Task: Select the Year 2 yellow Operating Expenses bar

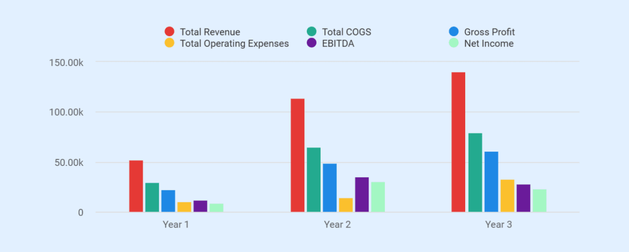Action: (346, 205)
